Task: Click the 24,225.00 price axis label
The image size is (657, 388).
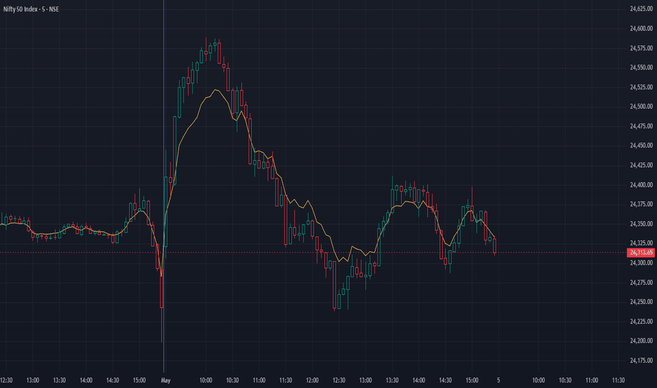Action: click(641, 322)
